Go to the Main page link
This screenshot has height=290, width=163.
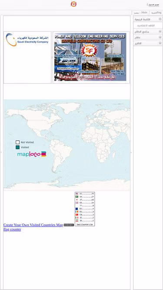[141, 13]
